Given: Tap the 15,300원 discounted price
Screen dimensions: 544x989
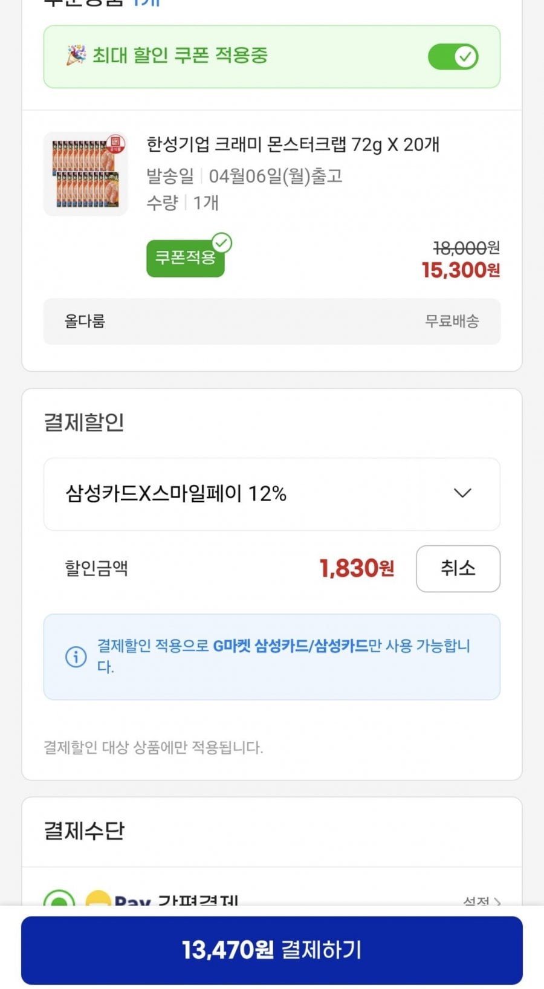Looking at the screenshot, I should tap(461, 270).
